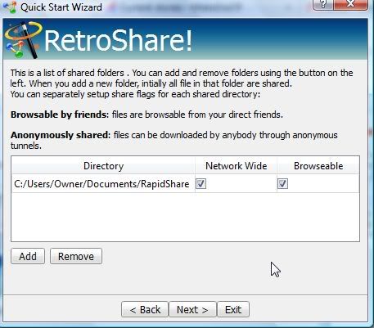Click the Quick Start Wizard title text
The width and height of the screenshot is (374, 328).
(x=61, y=7)
